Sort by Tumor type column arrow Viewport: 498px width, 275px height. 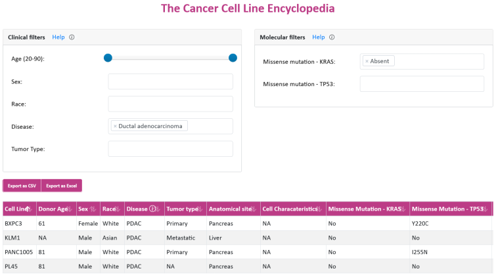[201, 209]
